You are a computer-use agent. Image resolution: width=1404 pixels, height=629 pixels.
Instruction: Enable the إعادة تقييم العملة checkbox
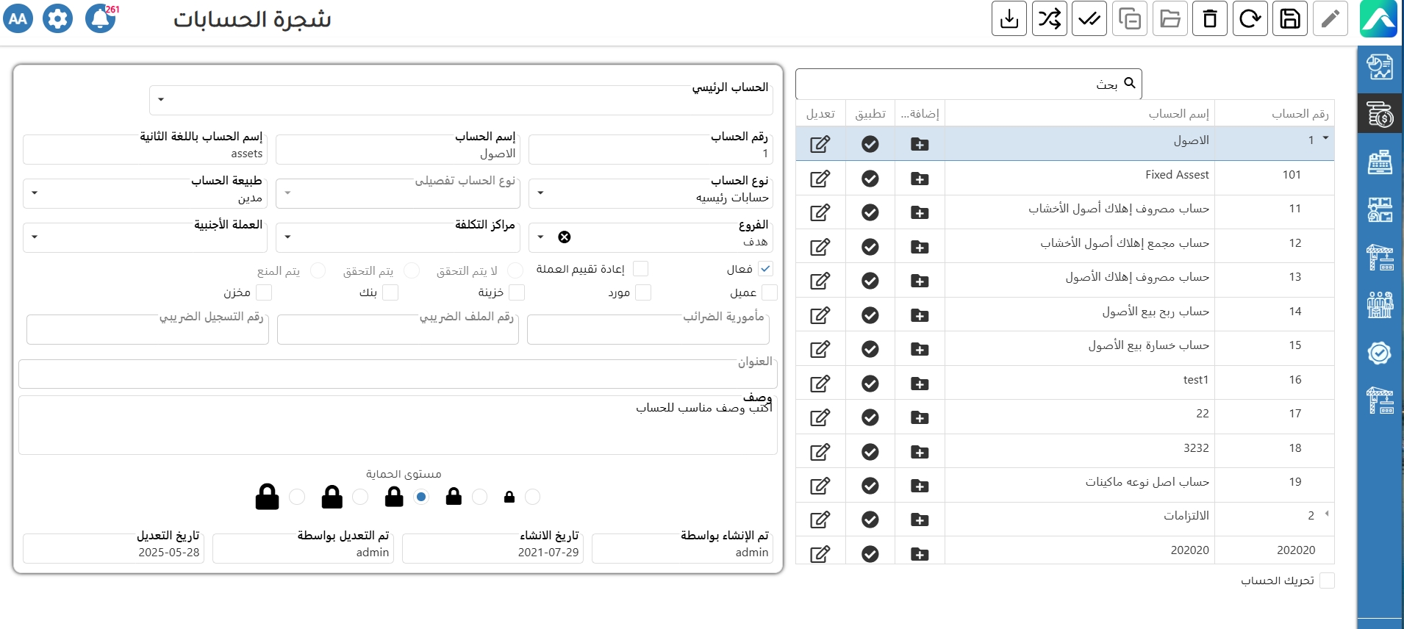point(640,269)
